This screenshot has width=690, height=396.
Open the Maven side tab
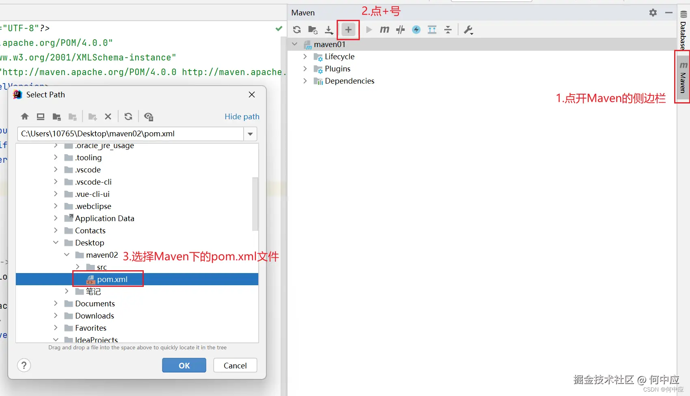point(683,77)
